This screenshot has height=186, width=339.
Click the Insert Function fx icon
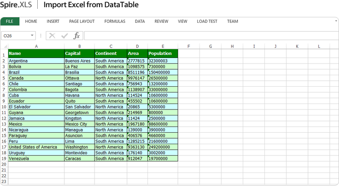click(x=76, y=36)
